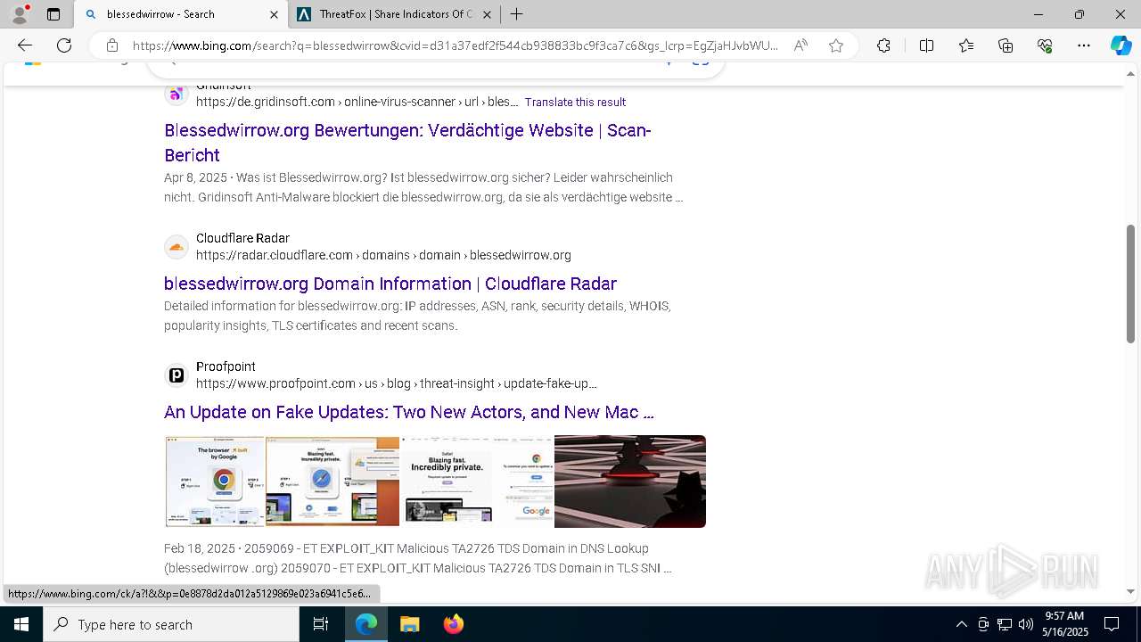1141x642 pixels.
Task: Click the scrollbar up arrow
Action: pos(1130,75)
